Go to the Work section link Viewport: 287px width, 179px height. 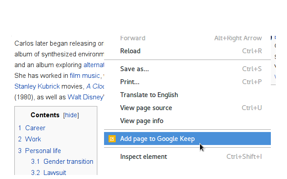tap(33, 139)
